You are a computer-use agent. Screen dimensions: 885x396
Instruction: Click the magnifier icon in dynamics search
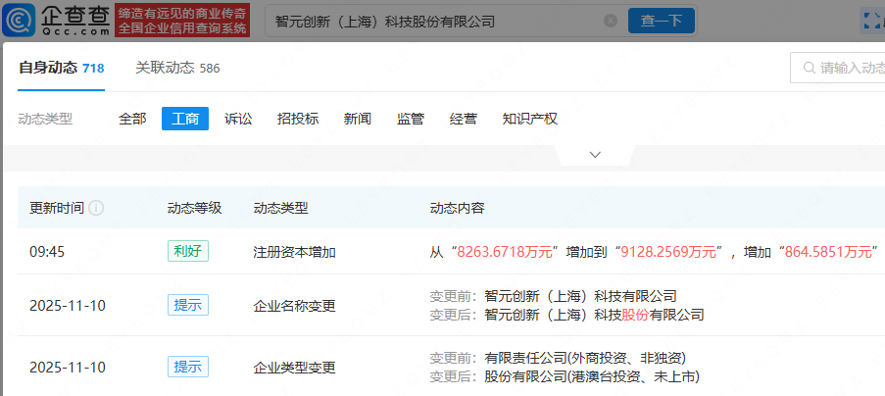click(x=809, y=69)
